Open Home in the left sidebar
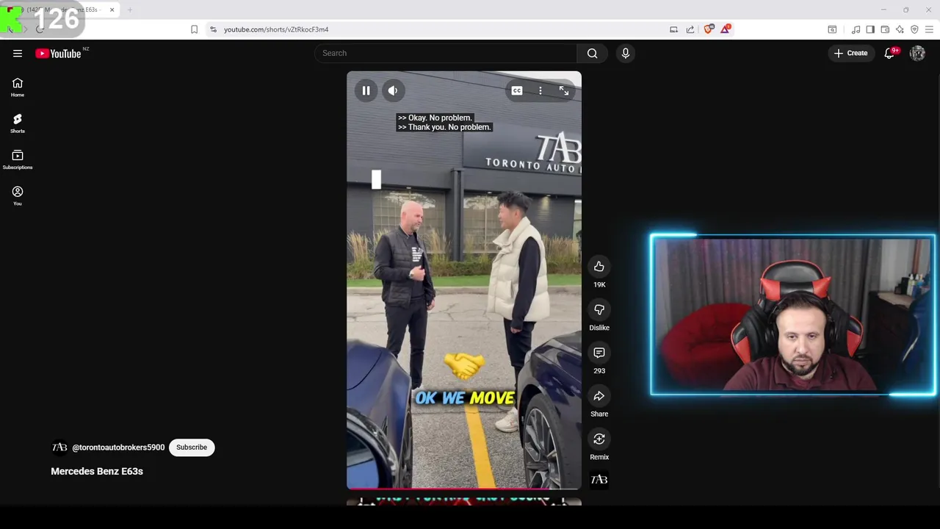The height and width of the screenshot is (529, 940). coord(18,87)
